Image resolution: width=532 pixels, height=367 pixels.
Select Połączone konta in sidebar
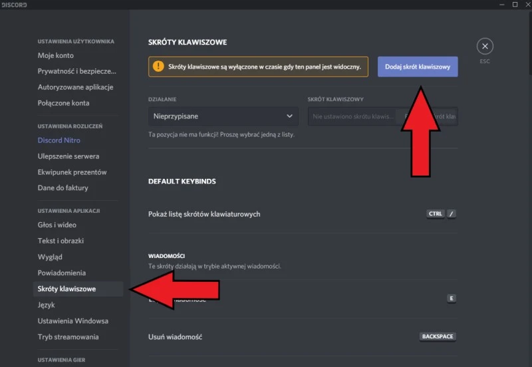click(x=63, y=103)
